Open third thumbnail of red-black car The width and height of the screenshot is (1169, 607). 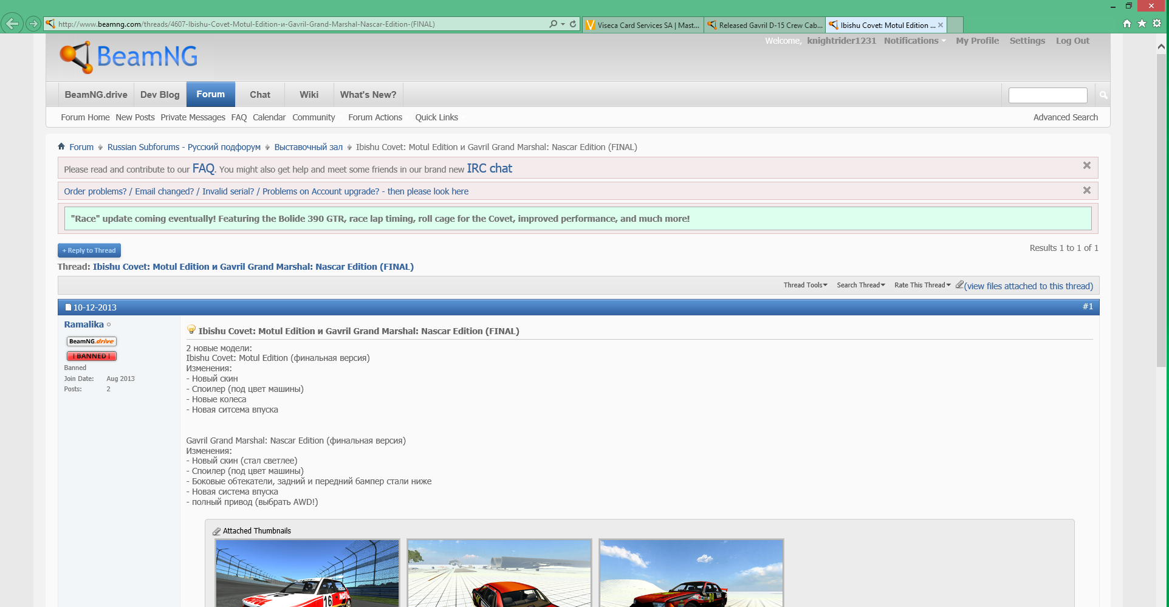coord(691,573)
